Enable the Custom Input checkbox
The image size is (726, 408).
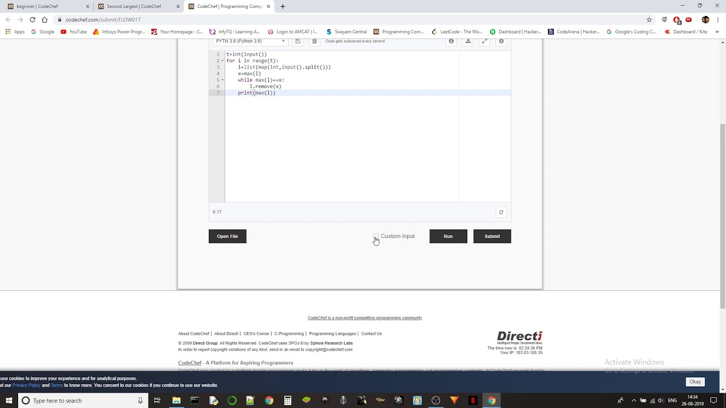pos(376,236)
